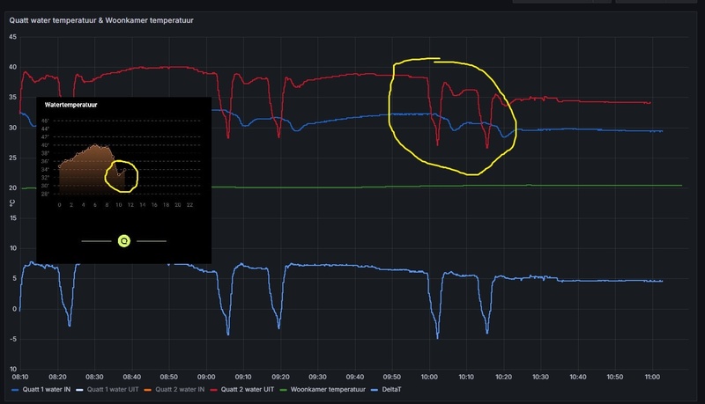Click the Watertemperatuur title in the overlay chart

pyautogui.click(x=71, y=105)
